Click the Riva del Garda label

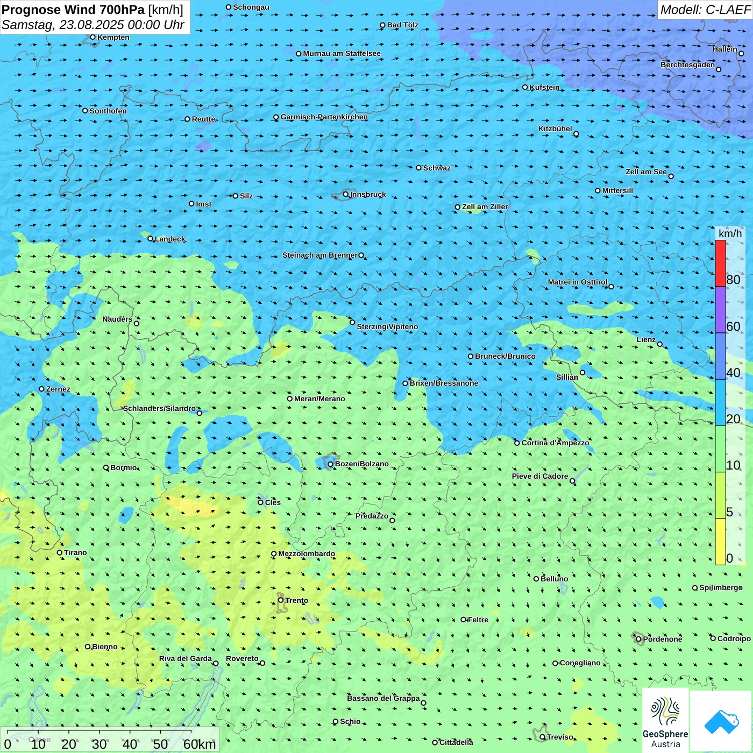[186, 658]
